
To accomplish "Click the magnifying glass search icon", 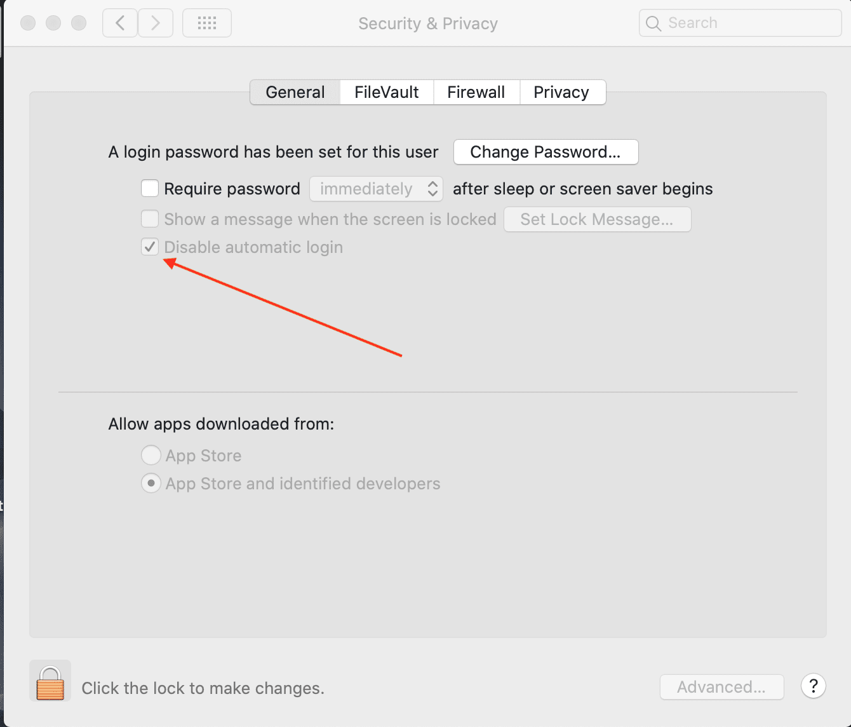I will 653,24.
